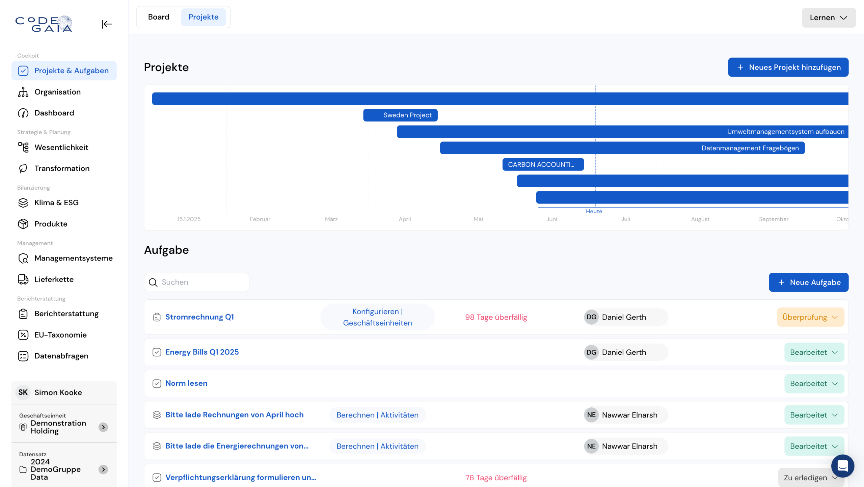Open the Organisation hierarchy icon
Screen dimensions: 864x487
[23, 92]
